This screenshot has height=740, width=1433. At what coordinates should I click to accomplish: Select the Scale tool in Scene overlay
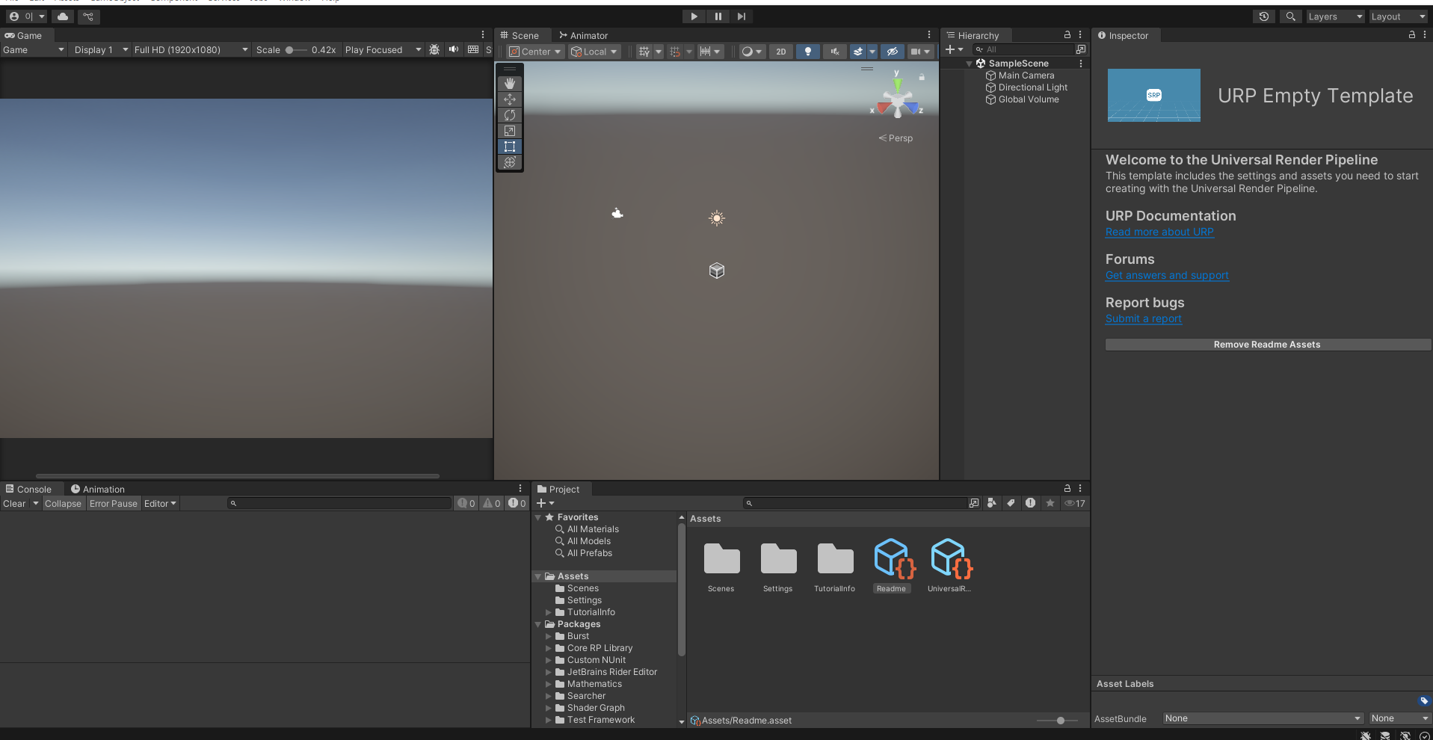(x=510, y=131)
